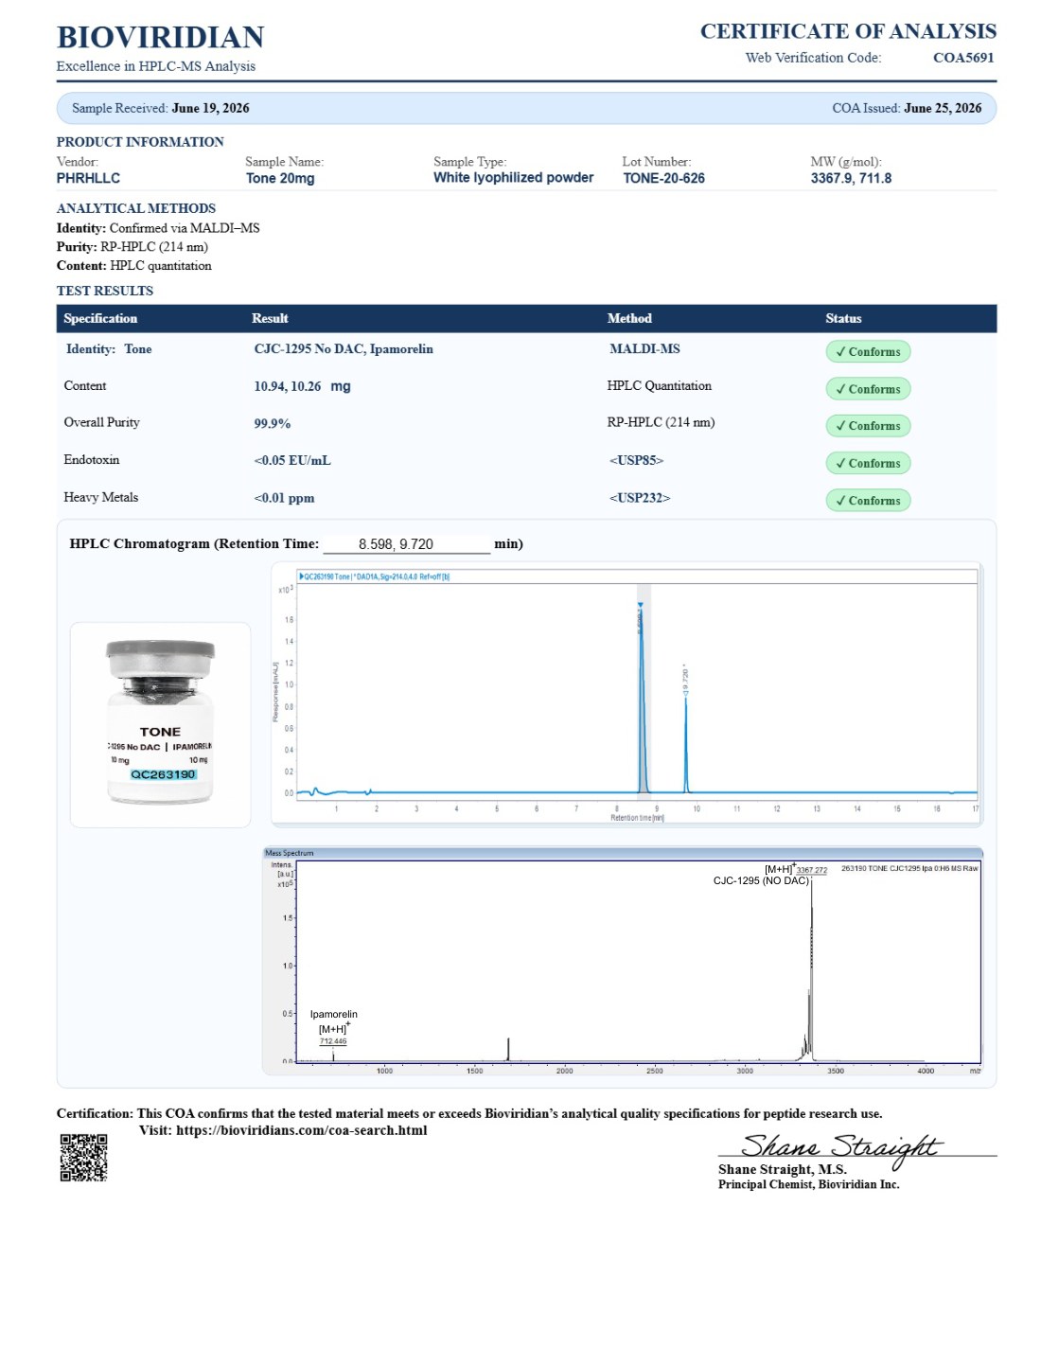Click the Overall Purity Conforms badge
The image size is (1041, 1348).
868,426
